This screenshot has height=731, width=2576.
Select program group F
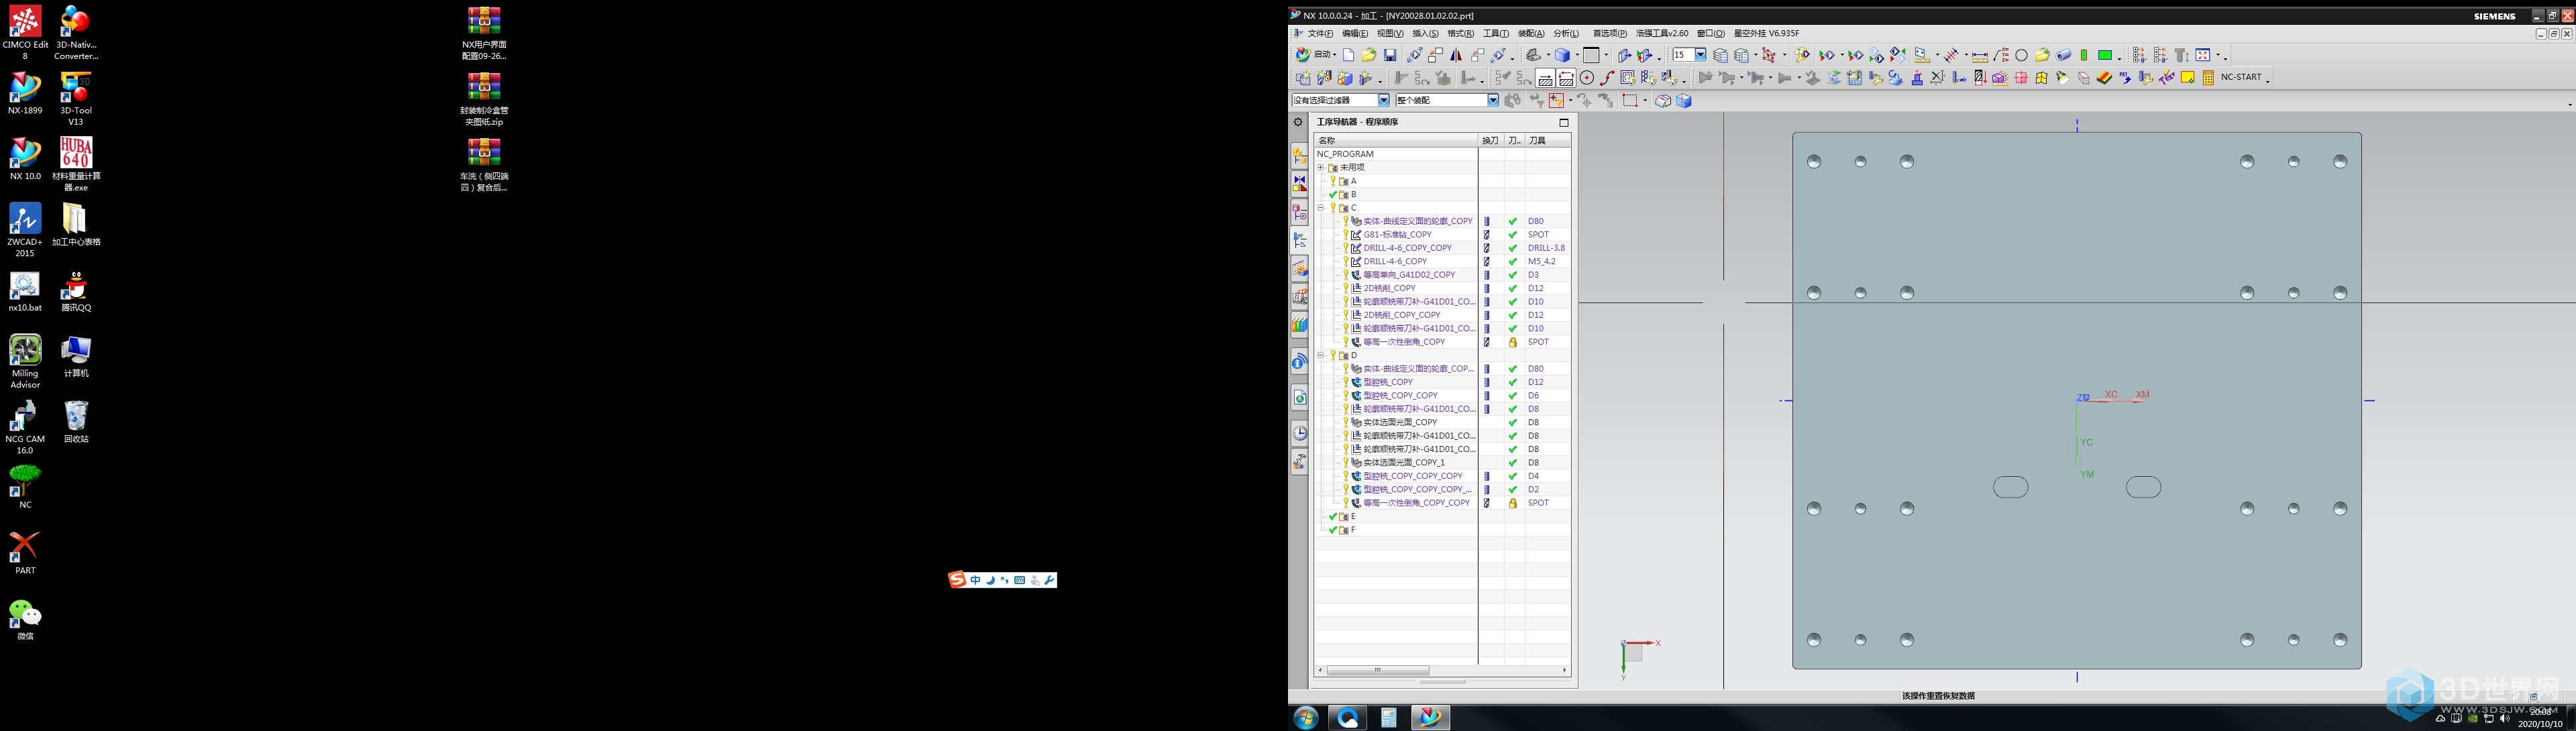(1353, 530)
